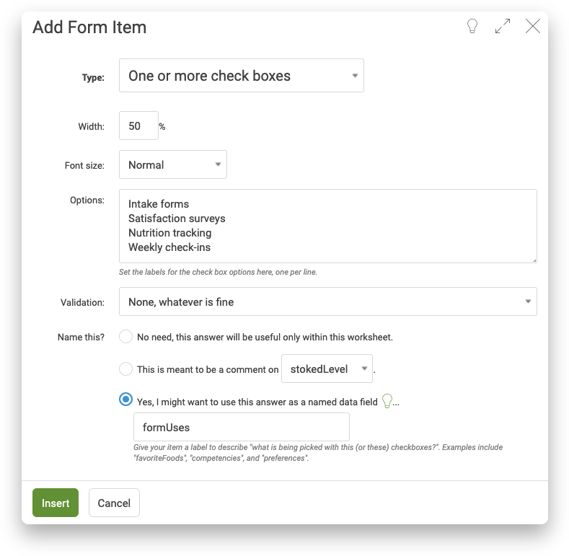
Task: Click the formUses field name input
Action: 242,427
